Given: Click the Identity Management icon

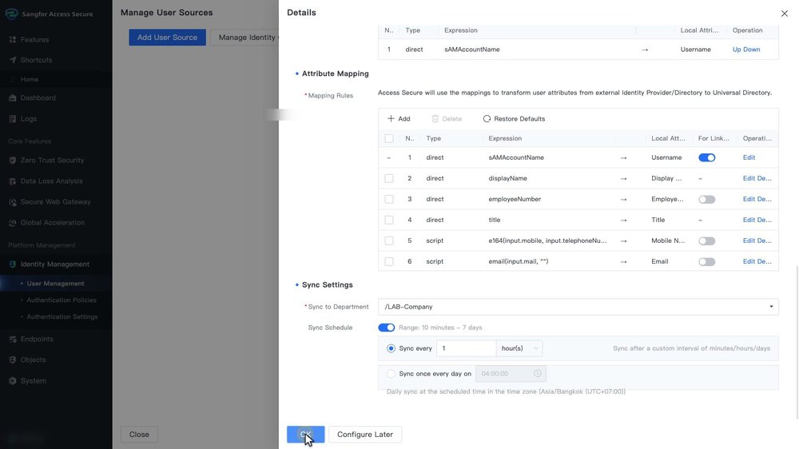Looking at the screenshot, I should coord(13,264).
